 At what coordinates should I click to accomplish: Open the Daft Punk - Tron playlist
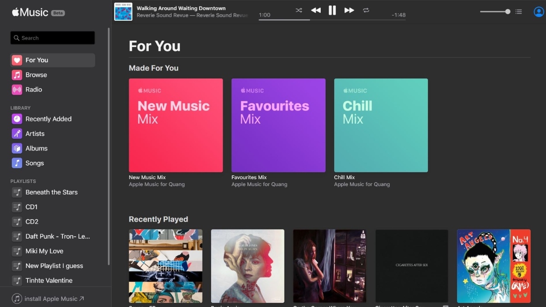tap(53, 237)
